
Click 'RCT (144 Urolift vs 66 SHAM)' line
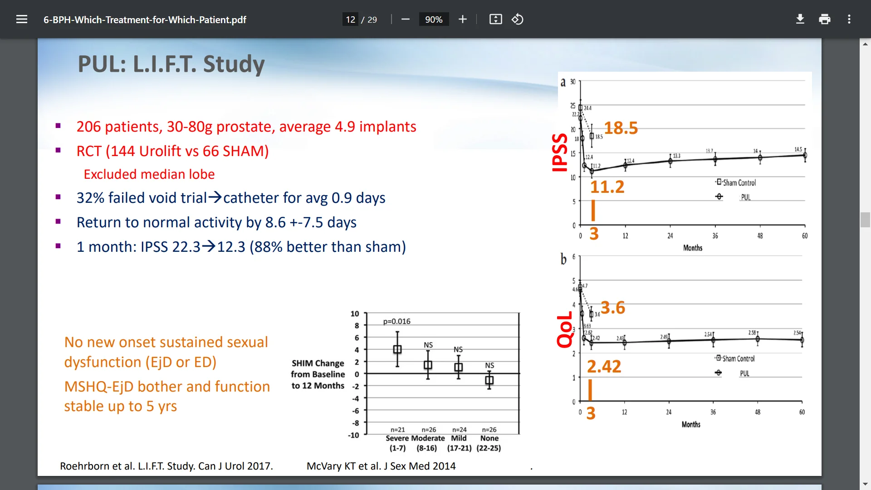tap(172, 151)
